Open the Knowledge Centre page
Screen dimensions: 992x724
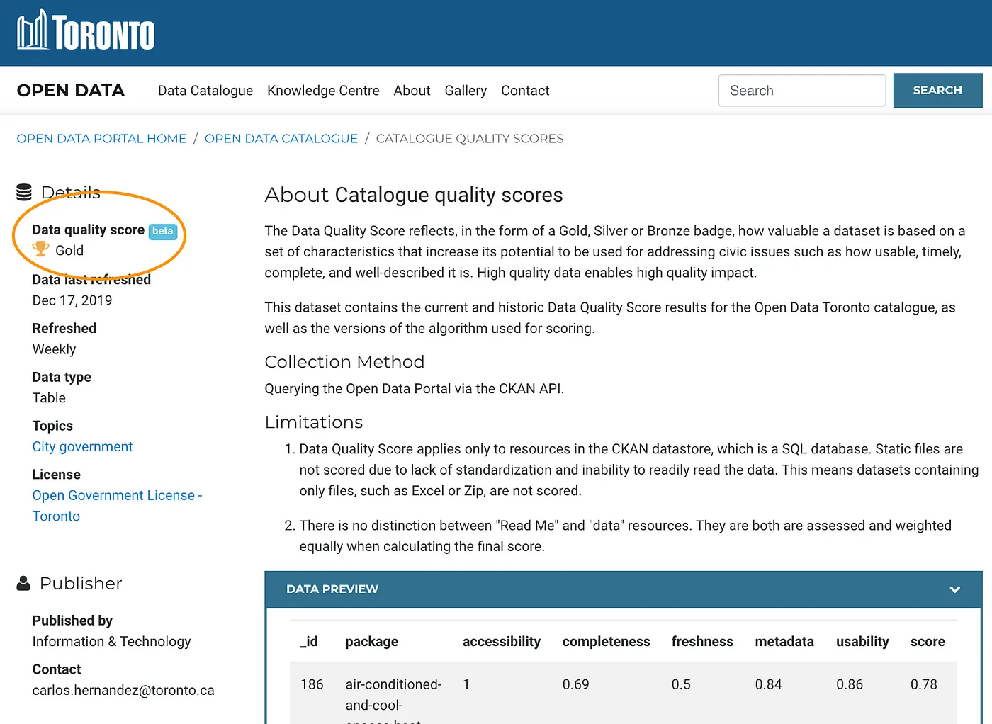tap(323, 91)
